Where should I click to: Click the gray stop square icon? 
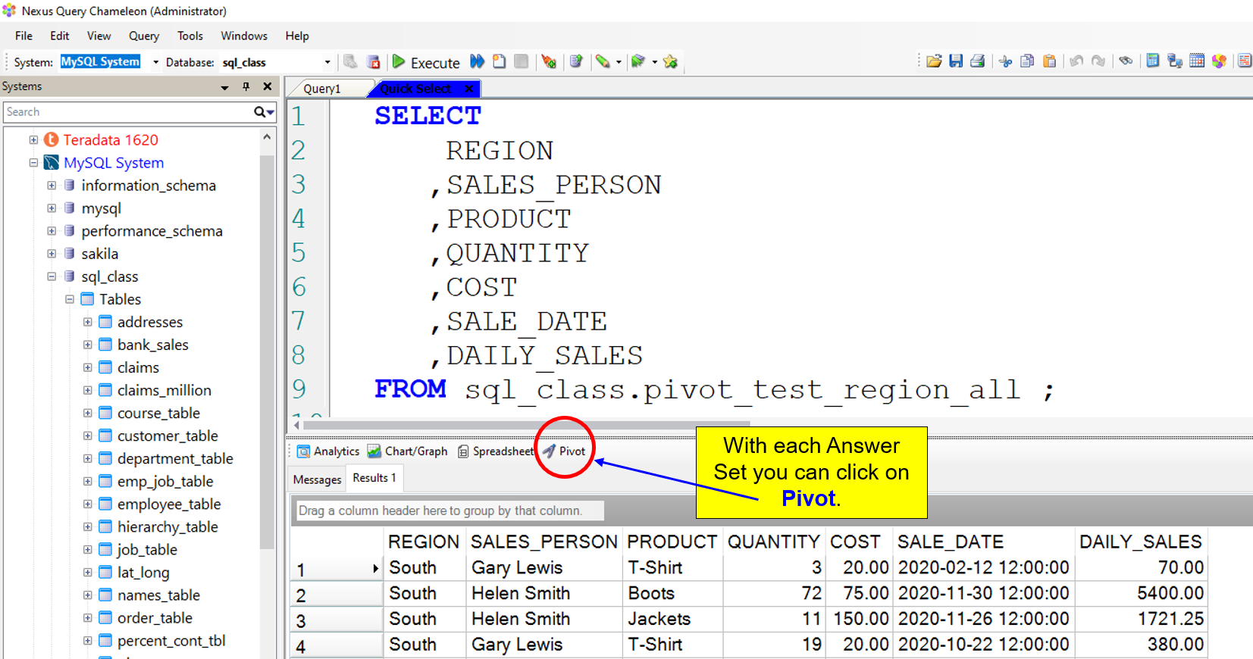[x=521, y=61]
